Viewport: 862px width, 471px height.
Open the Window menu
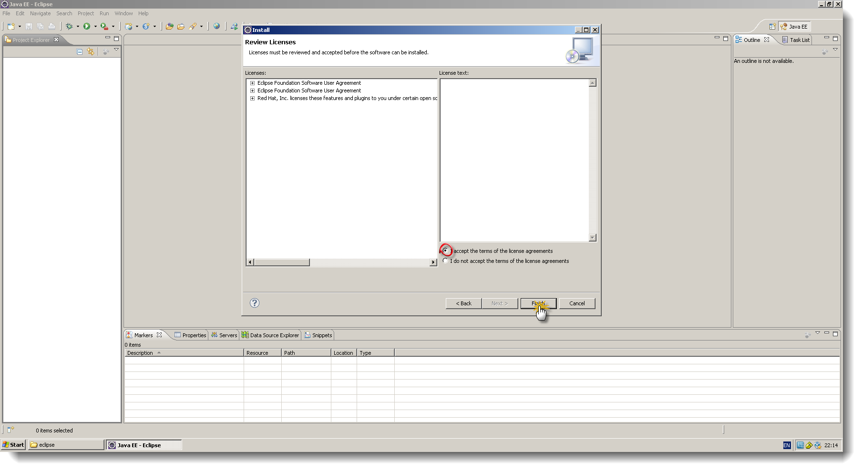point(123,13)
